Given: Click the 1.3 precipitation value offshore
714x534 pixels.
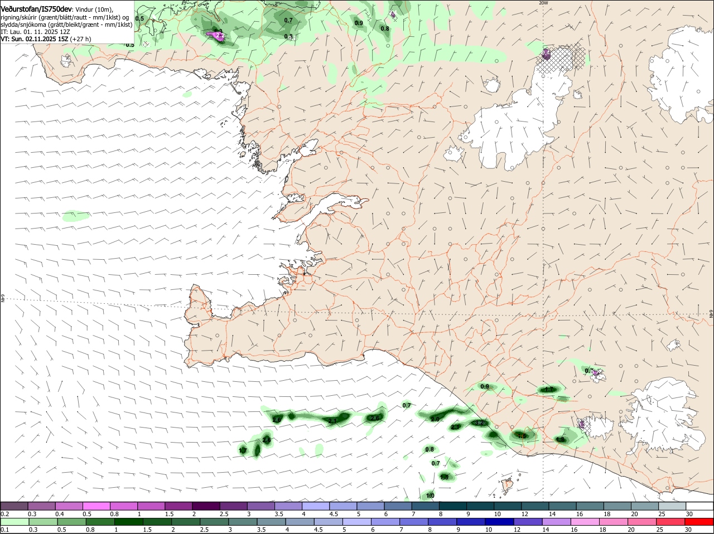Looking at the screenshot, I should [x=444, y=477].
